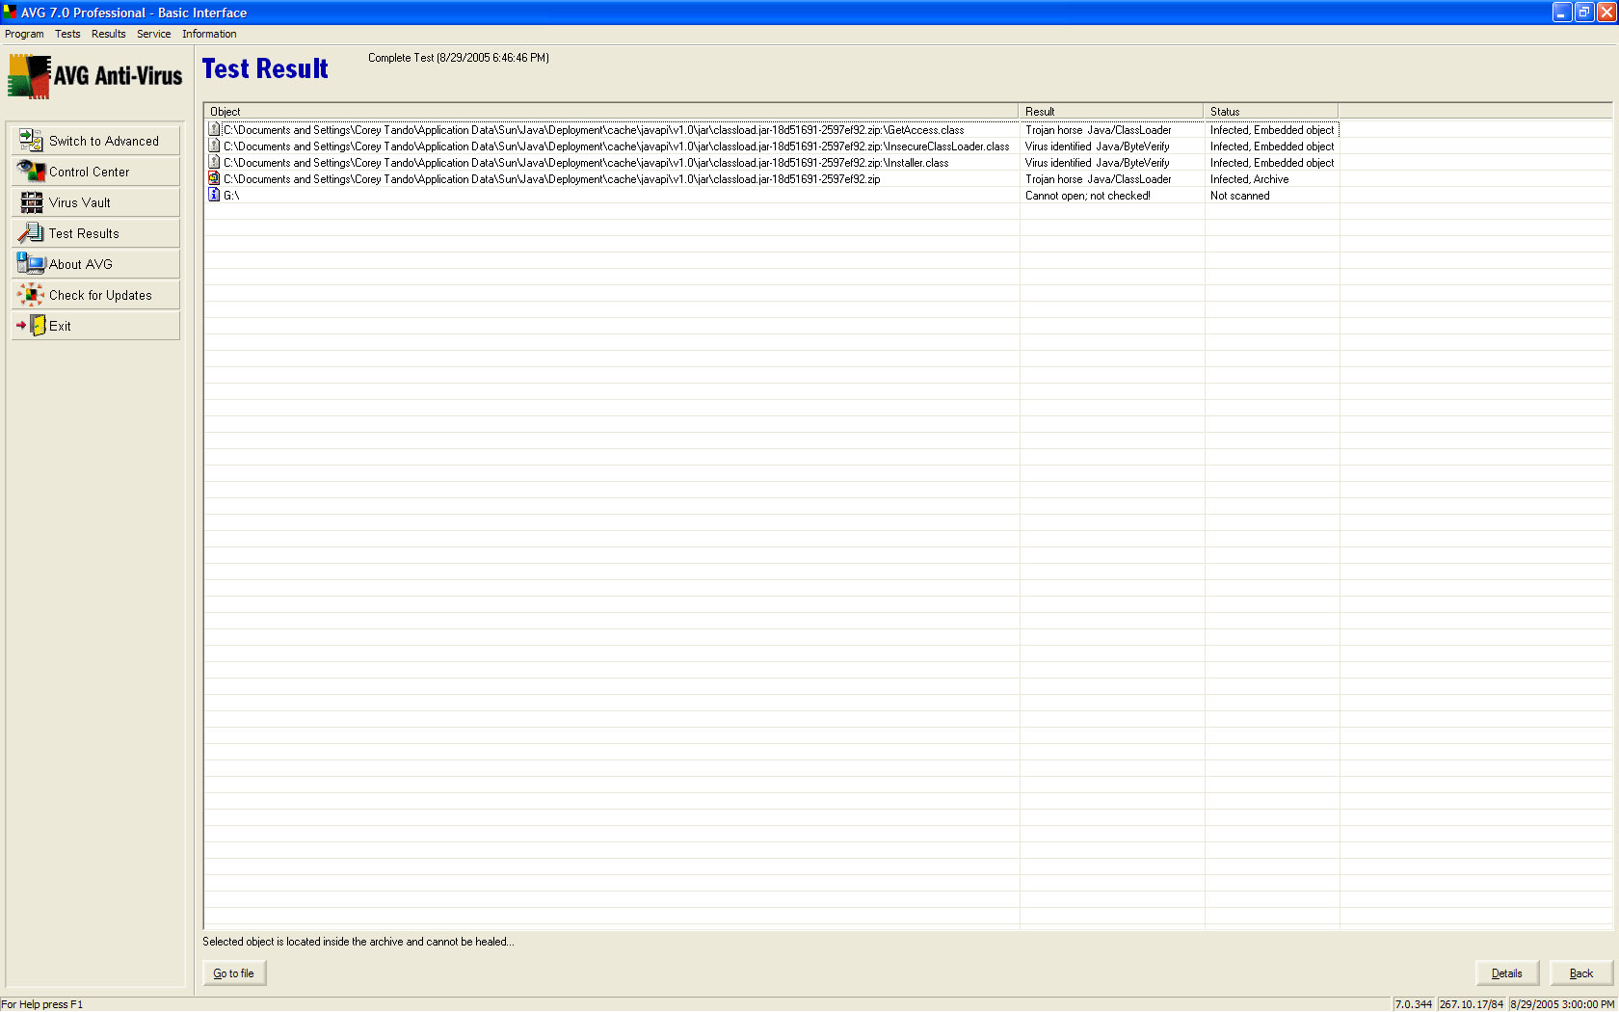Click the 8/29/2005 3:00:00 PM status field
Screen dimensions: 1619x1012
tap(1562, 1004)
